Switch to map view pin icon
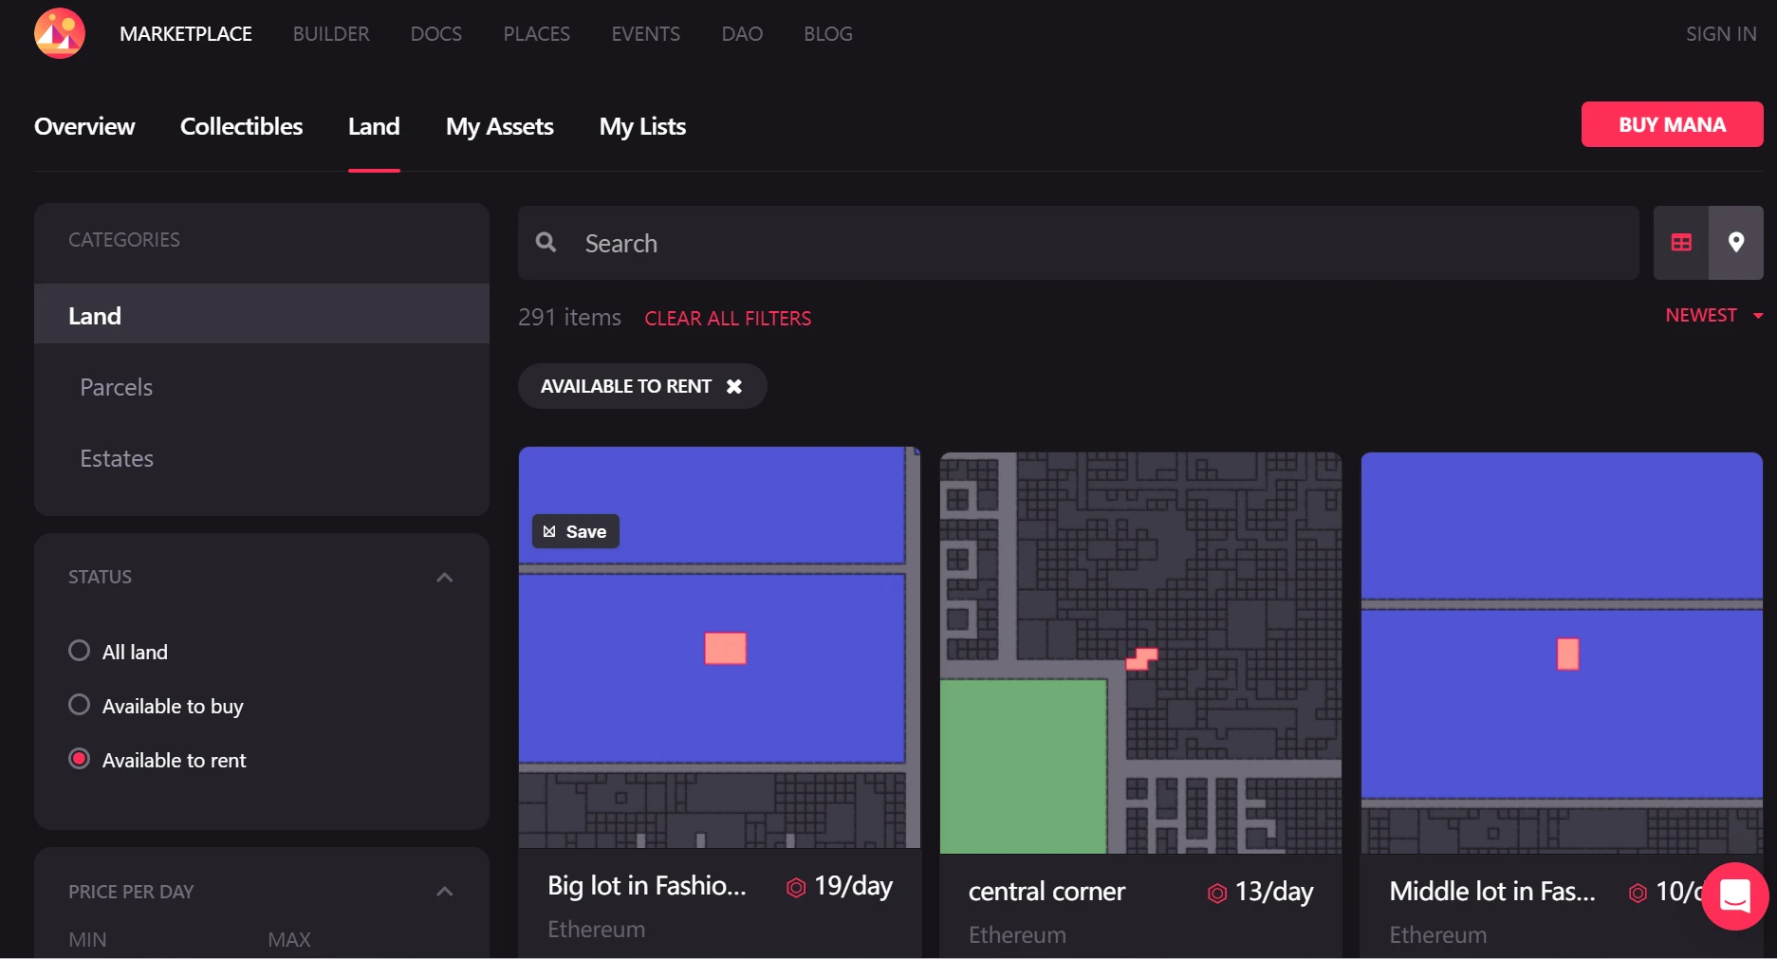 click(1735, 243)
